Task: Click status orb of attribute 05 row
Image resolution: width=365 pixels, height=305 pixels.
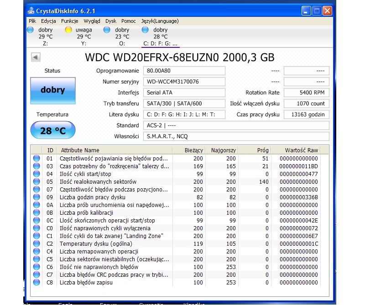Action: (36, 182)
